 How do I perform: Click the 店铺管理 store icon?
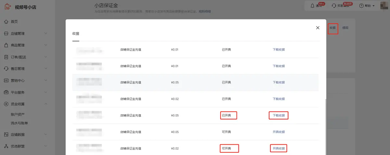(x=6, y=34)
